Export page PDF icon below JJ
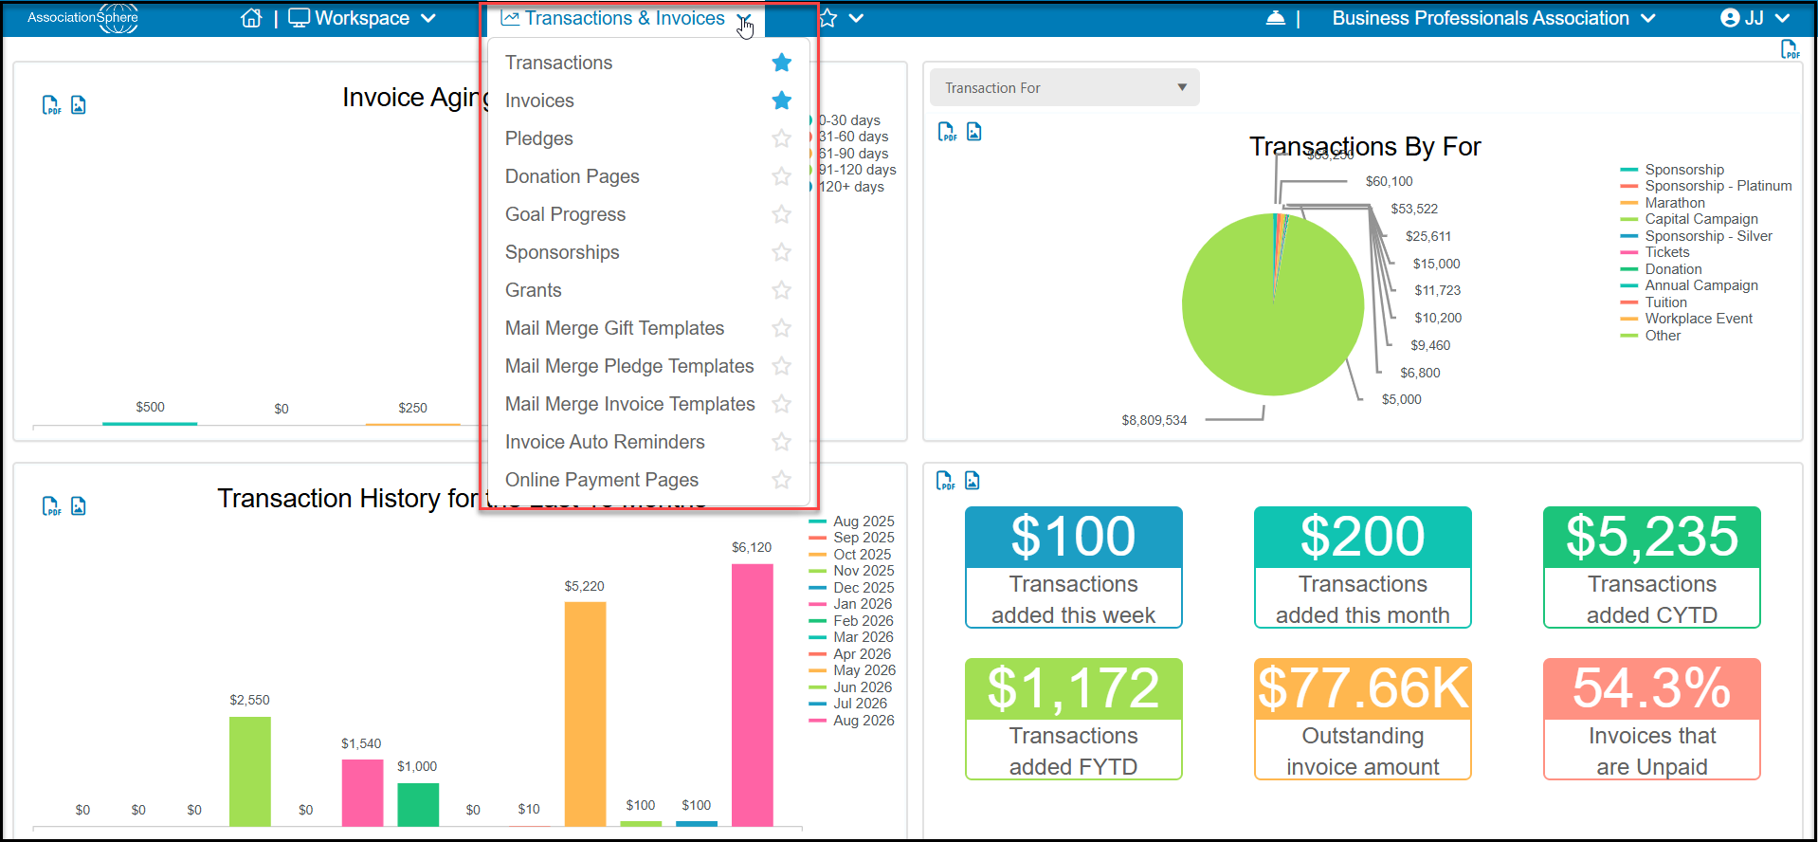Screen dimensions: 1818x842 click(1790, 49)
